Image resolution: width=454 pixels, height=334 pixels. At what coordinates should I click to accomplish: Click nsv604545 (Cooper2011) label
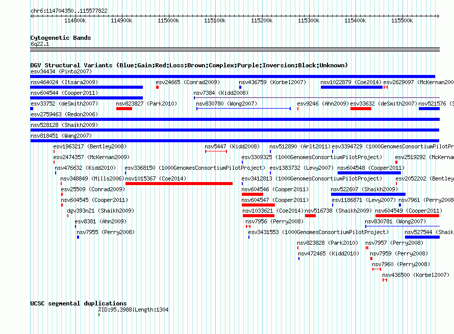point(94,200)
